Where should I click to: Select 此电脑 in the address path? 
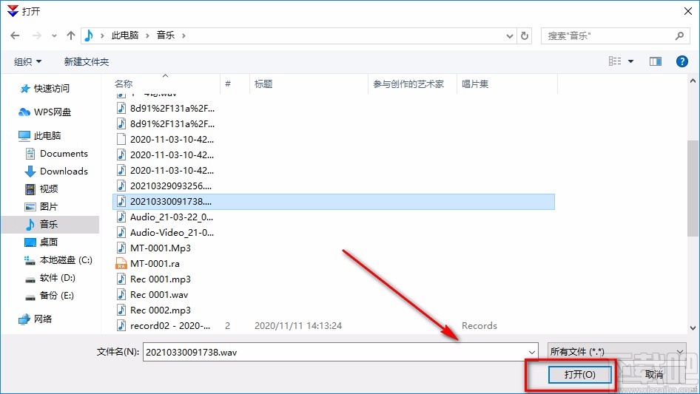[x=124, y=35]
